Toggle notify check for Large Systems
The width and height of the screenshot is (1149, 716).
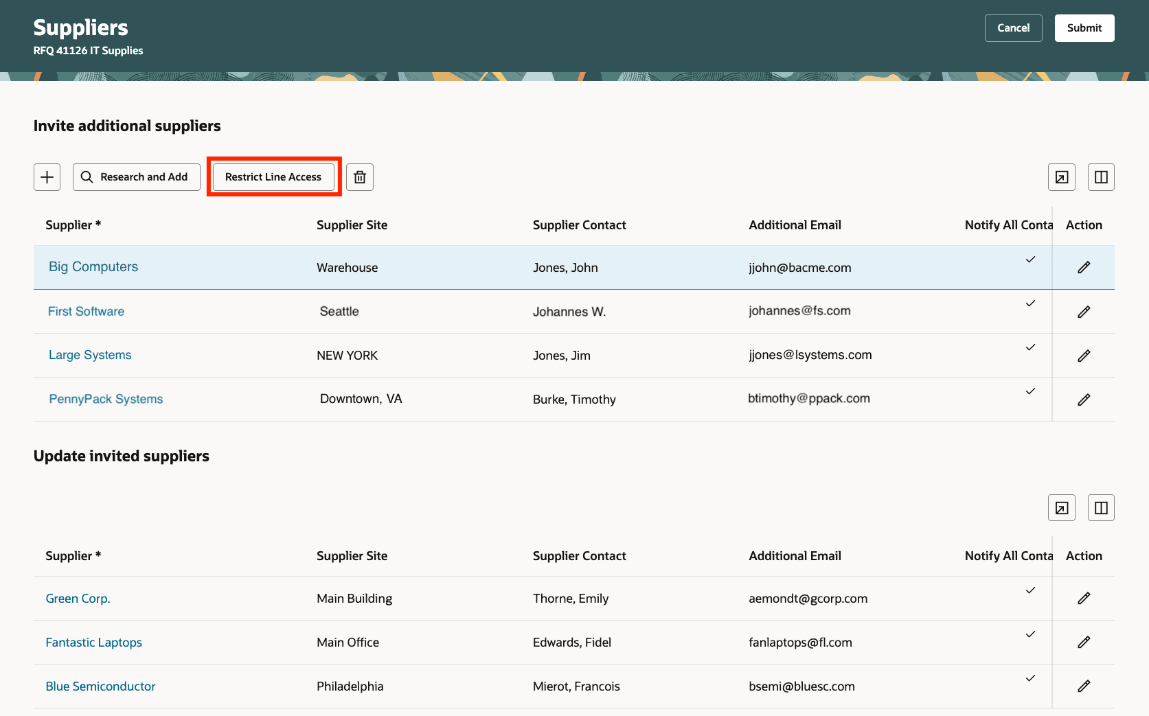(x=1030, y=347)
